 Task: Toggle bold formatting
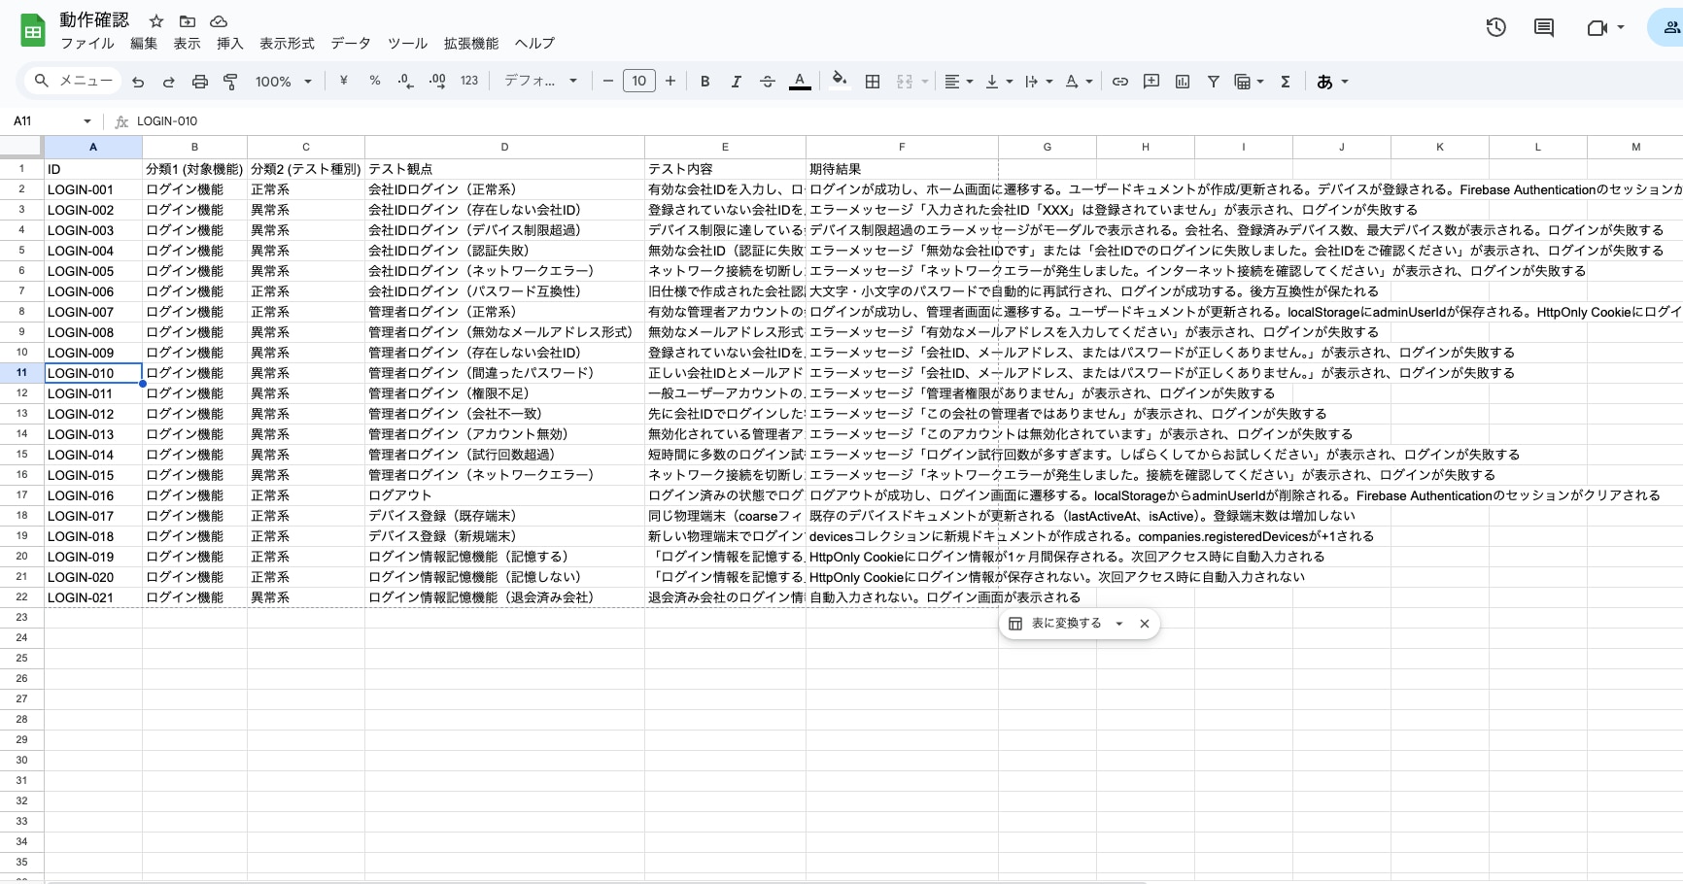coord(704,82)
